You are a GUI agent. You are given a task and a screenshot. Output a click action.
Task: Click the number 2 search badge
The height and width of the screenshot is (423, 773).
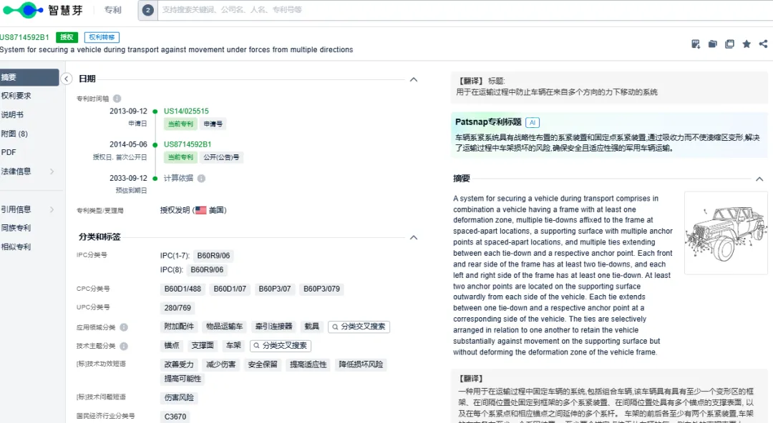[147, 10]
